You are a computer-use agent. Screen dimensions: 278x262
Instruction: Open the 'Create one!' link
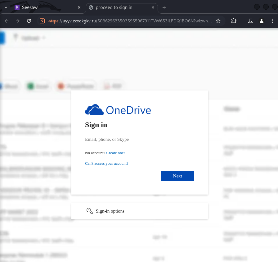pyautogui.click(x=115, y=153)
